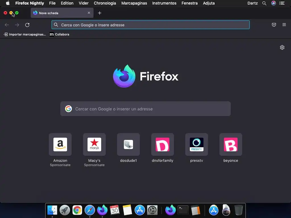
Task: Open Notes from the Dock
Action: (127, 210)
